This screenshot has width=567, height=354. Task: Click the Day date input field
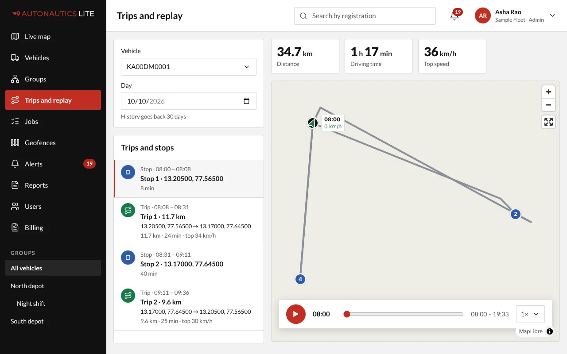tap(189, 101)
